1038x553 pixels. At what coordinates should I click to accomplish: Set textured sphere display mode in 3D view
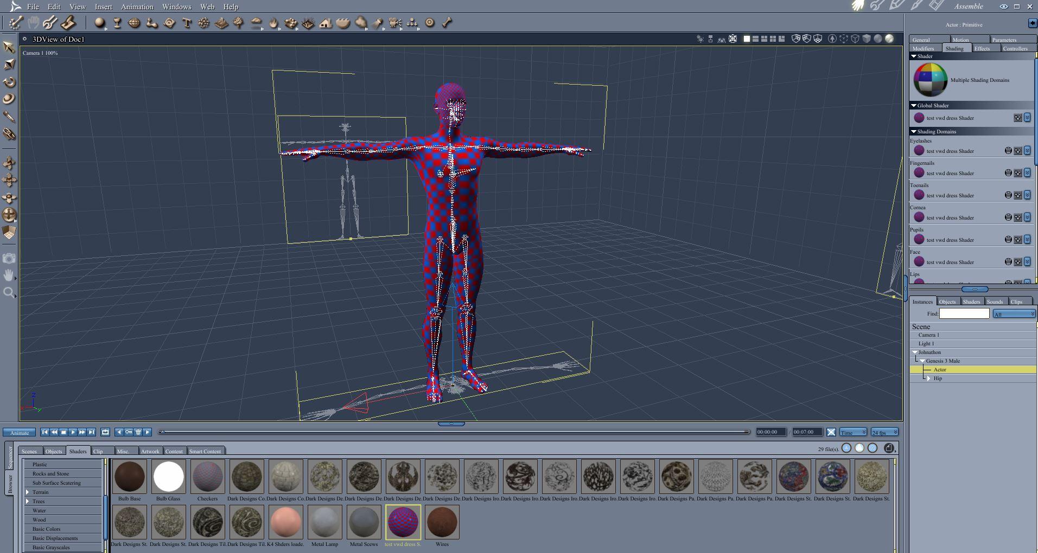tap(889, 38)
